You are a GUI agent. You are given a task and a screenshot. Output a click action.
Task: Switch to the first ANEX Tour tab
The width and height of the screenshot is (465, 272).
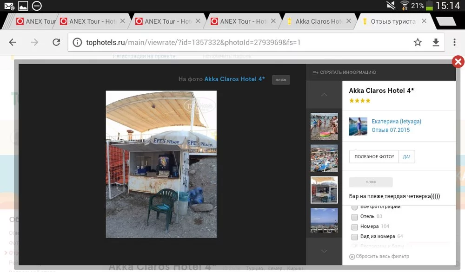(x=36, y=21)
